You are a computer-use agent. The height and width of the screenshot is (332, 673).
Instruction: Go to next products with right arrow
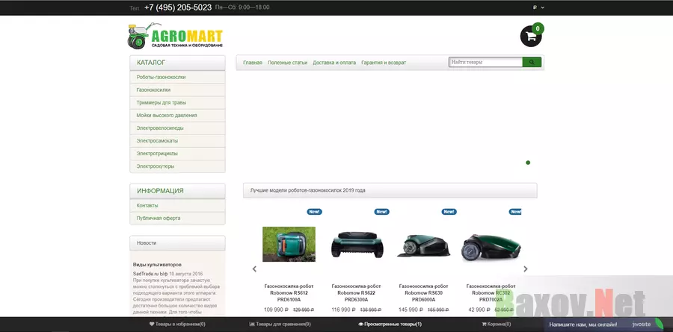tap(526, 269)
